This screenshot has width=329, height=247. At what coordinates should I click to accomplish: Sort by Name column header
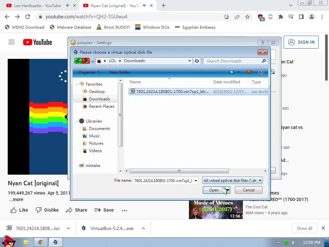point(135,82)
